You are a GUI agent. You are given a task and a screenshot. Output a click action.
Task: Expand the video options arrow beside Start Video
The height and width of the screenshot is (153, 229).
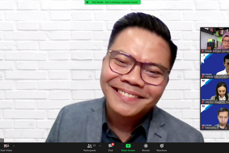[x=14, y=146]
